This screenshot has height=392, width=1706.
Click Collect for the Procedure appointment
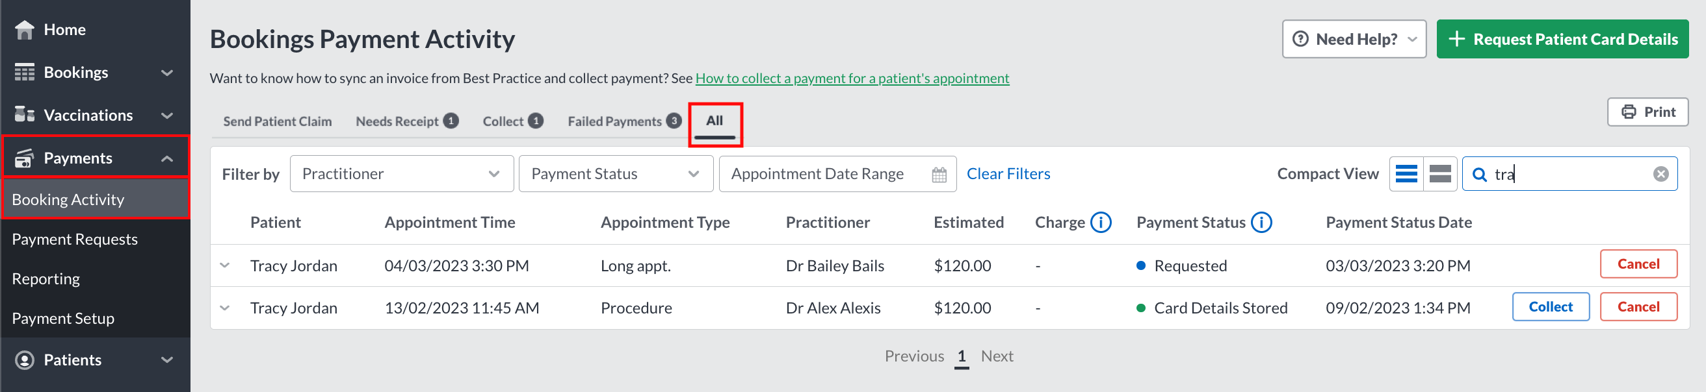[x=1551, y=308]
